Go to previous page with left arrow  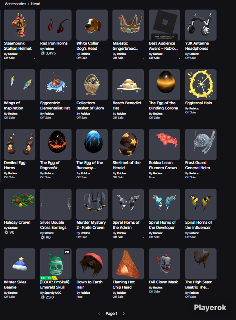coord(99,314)
